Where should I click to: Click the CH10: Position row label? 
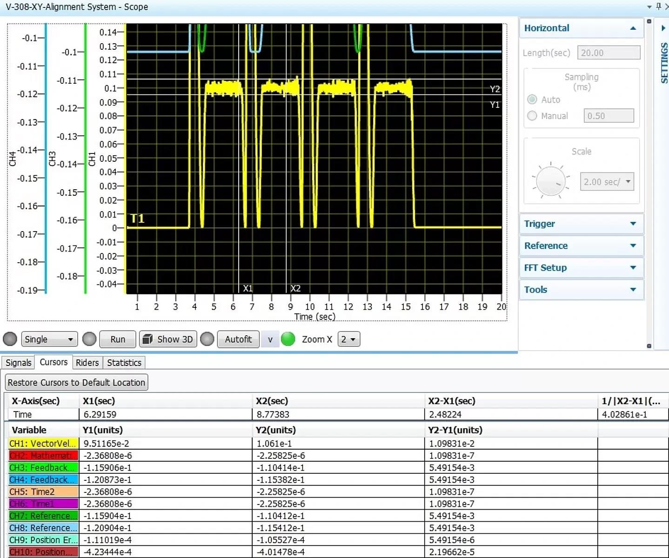43,552
